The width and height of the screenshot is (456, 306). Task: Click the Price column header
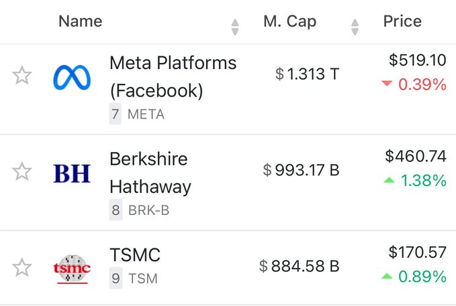(x=402, y=21)
